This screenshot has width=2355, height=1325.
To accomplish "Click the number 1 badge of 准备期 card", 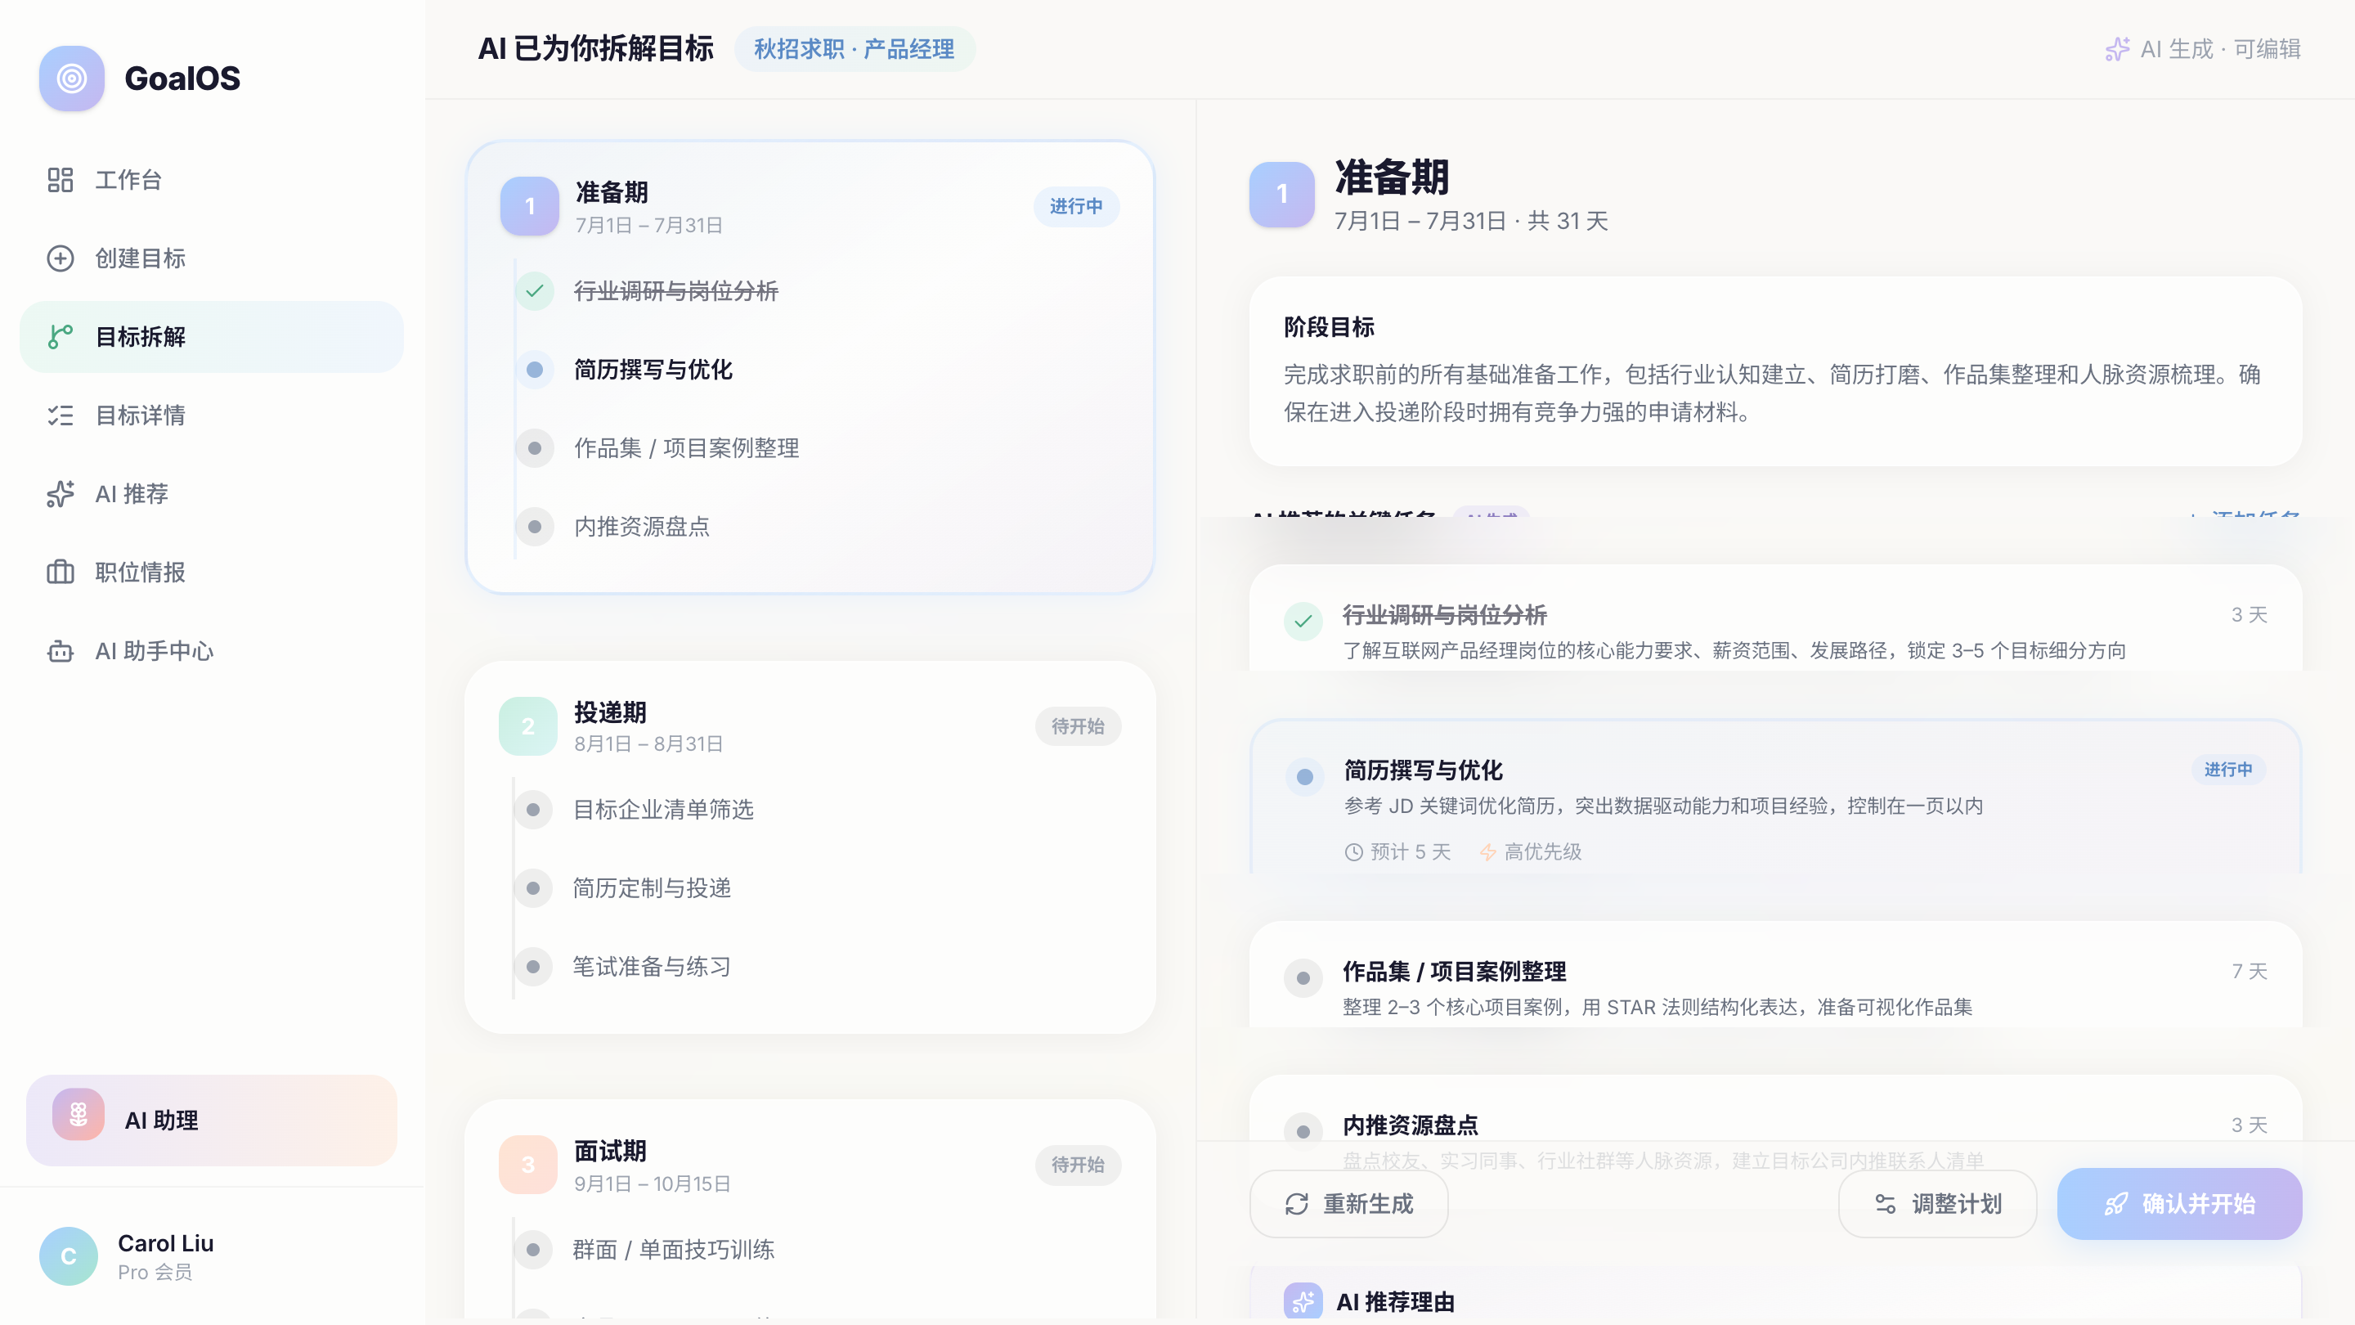I will [529, 206].
